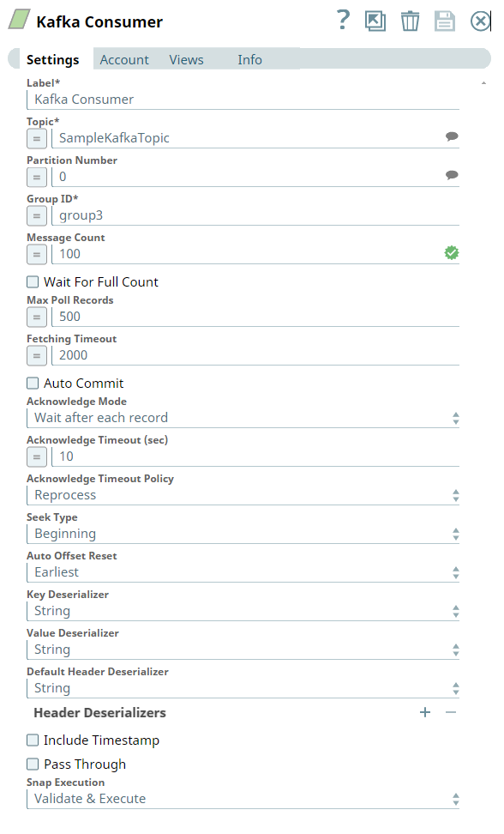
Task: Remove a header deserializer using minus icon
Action: pos(452,711)
